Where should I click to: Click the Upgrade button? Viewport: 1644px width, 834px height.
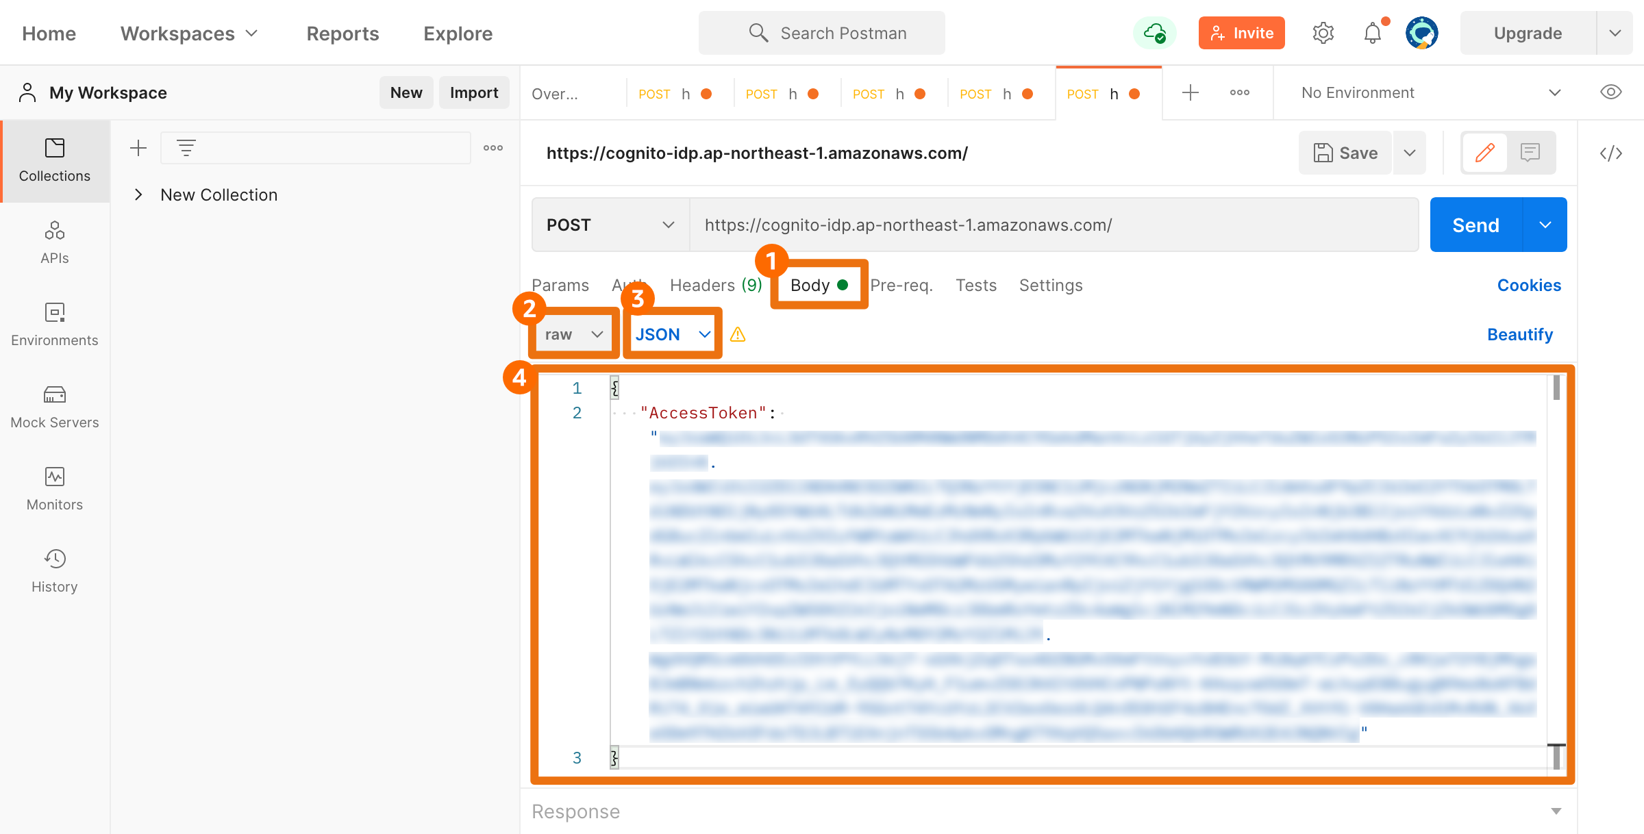point(1528,33)
